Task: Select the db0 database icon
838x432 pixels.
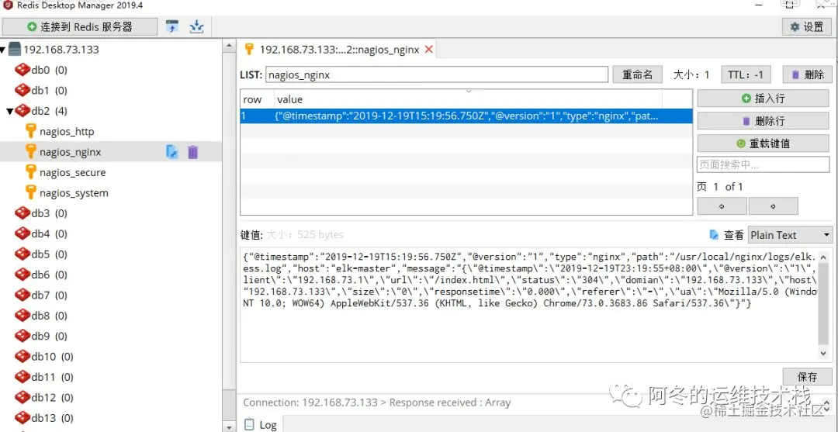Action: [23, 70]
